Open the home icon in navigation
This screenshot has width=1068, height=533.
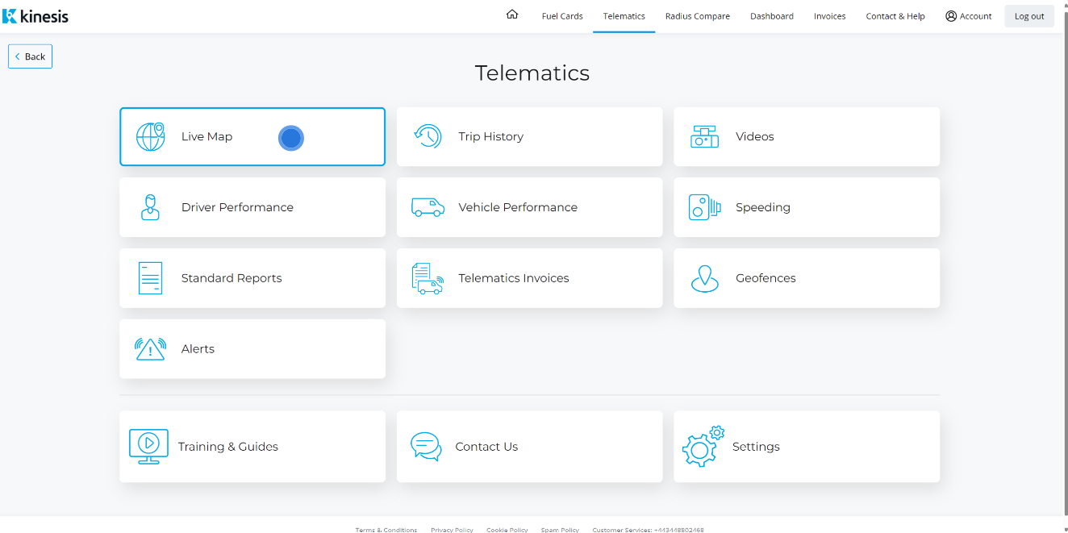click(512, 15)
